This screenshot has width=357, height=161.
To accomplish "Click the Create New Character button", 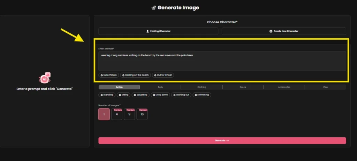I will (284, 31).
